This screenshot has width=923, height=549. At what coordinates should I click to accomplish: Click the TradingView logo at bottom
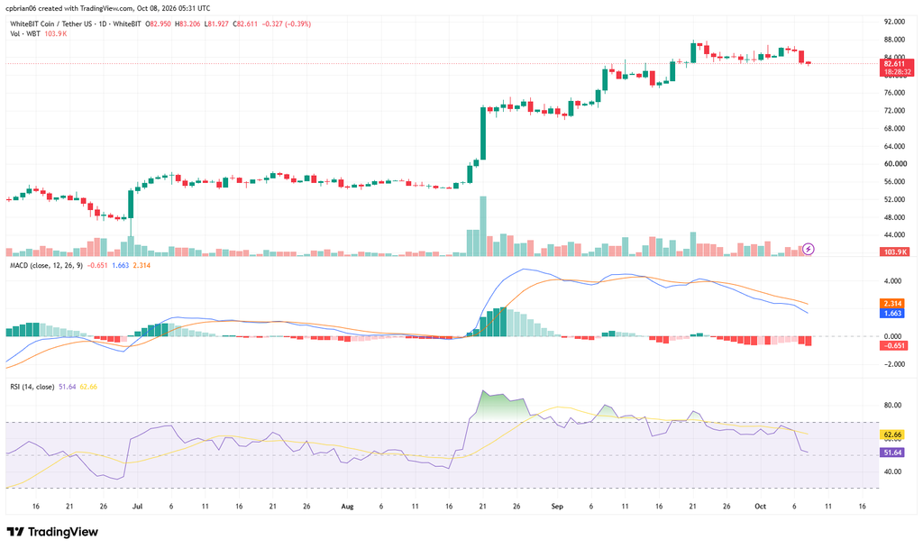pyautogui.click(x=52, y=532)
